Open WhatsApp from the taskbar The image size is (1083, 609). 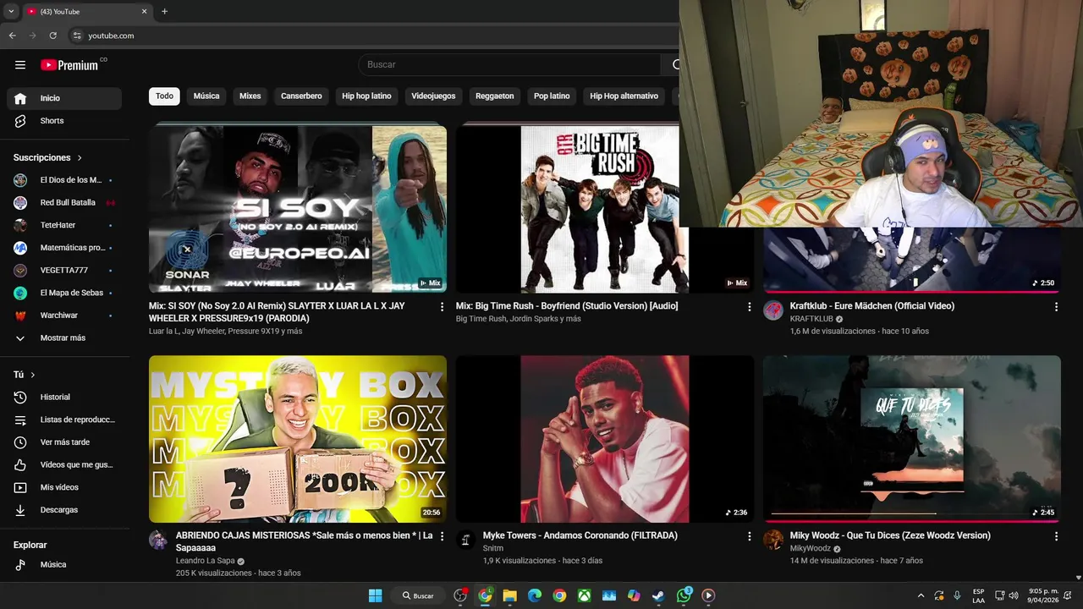pyautogui.click(x=683, y=595)
